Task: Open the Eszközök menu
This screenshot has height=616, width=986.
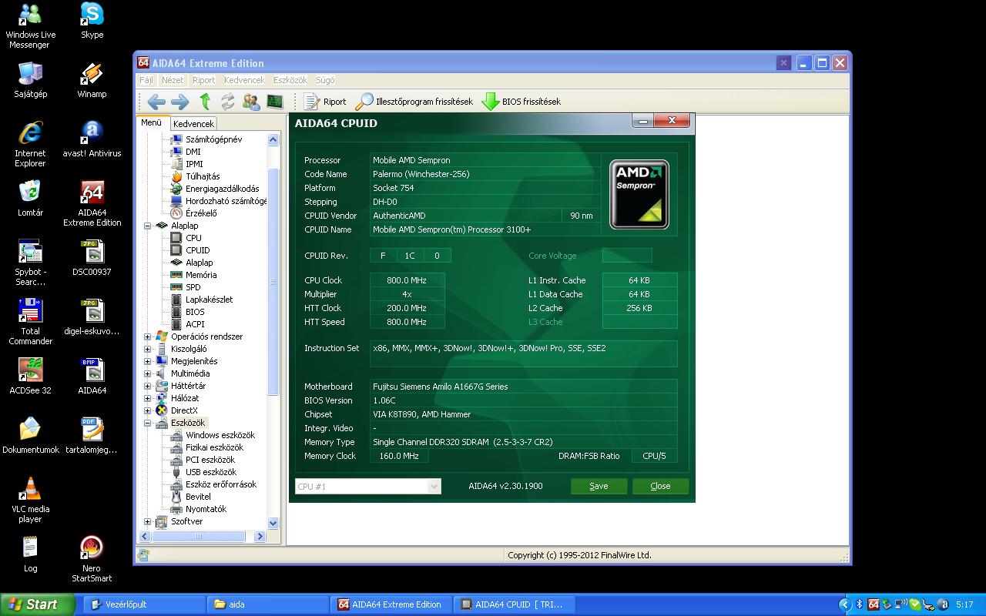Action: [290, 80]
